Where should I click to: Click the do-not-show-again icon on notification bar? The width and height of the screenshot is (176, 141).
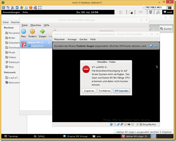156,46
